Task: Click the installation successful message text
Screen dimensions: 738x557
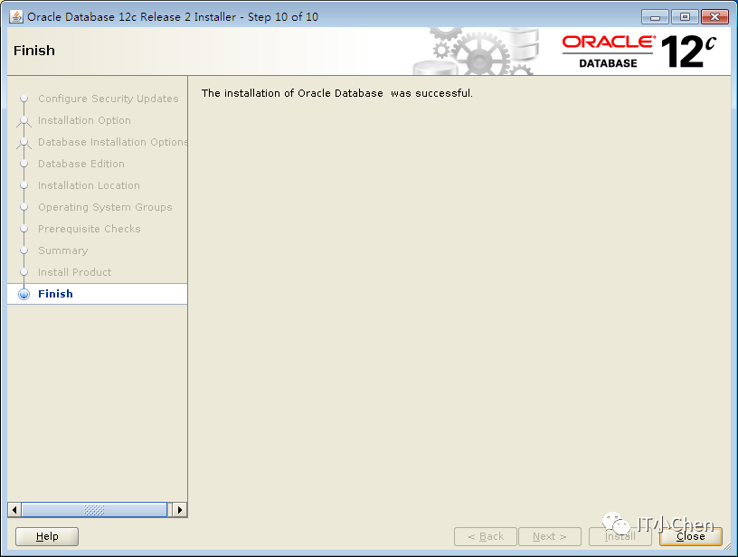Action: (337, 93)
